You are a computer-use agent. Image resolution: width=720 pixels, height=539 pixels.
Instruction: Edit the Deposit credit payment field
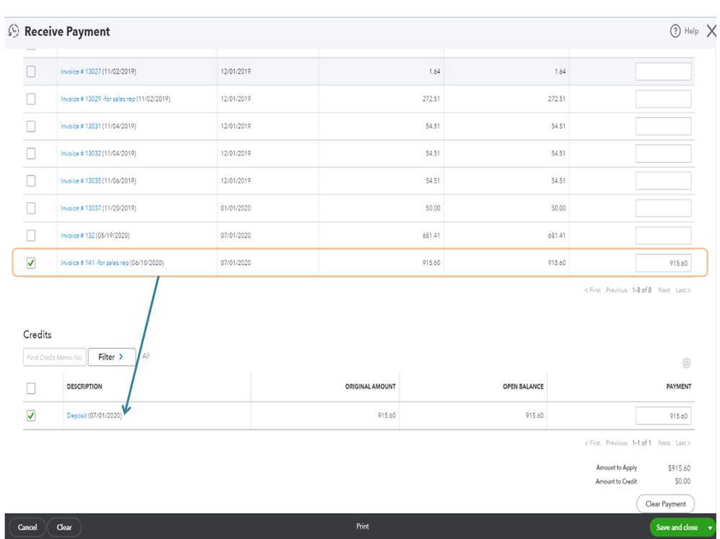click(x=663, y=416)
